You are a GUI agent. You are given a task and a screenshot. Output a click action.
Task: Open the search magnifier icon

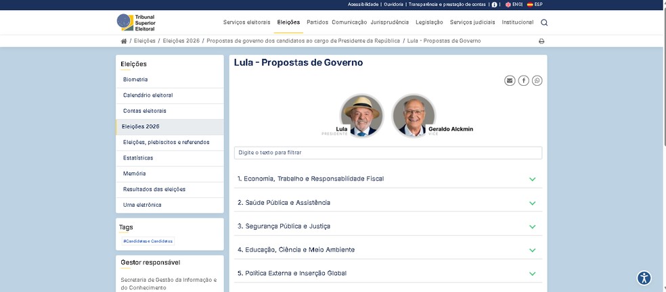(544, 22)
